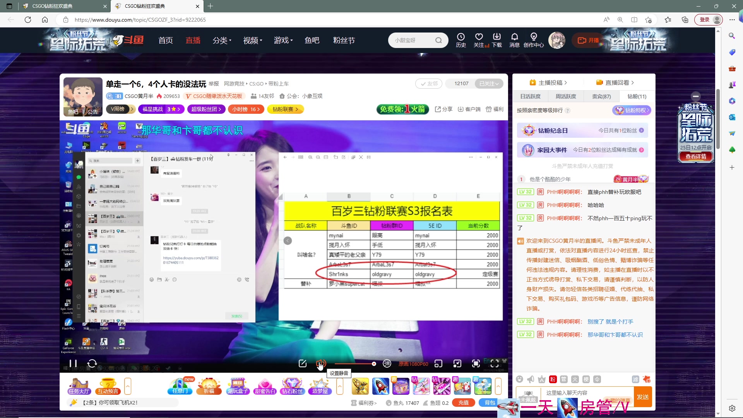The image size is (743, 418).
Task: Click the 发送 send button
Action: click(x=643, y=397)
